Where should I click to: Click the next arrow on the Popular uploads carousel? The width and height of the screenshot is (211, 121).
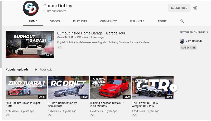173,88
